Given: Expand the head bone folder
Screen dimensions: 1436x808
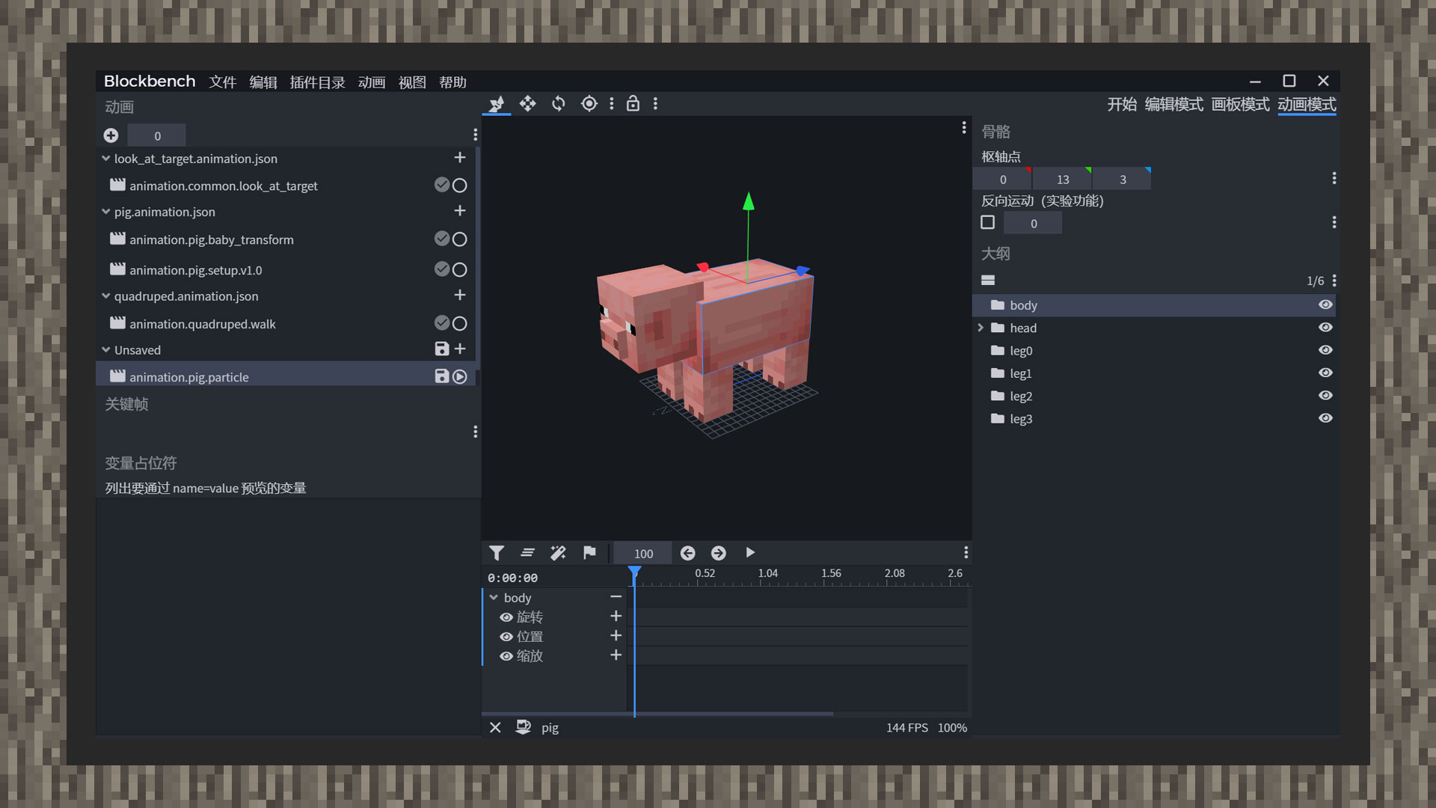Looking at the screenshot, I should click(x=981, y=328).
